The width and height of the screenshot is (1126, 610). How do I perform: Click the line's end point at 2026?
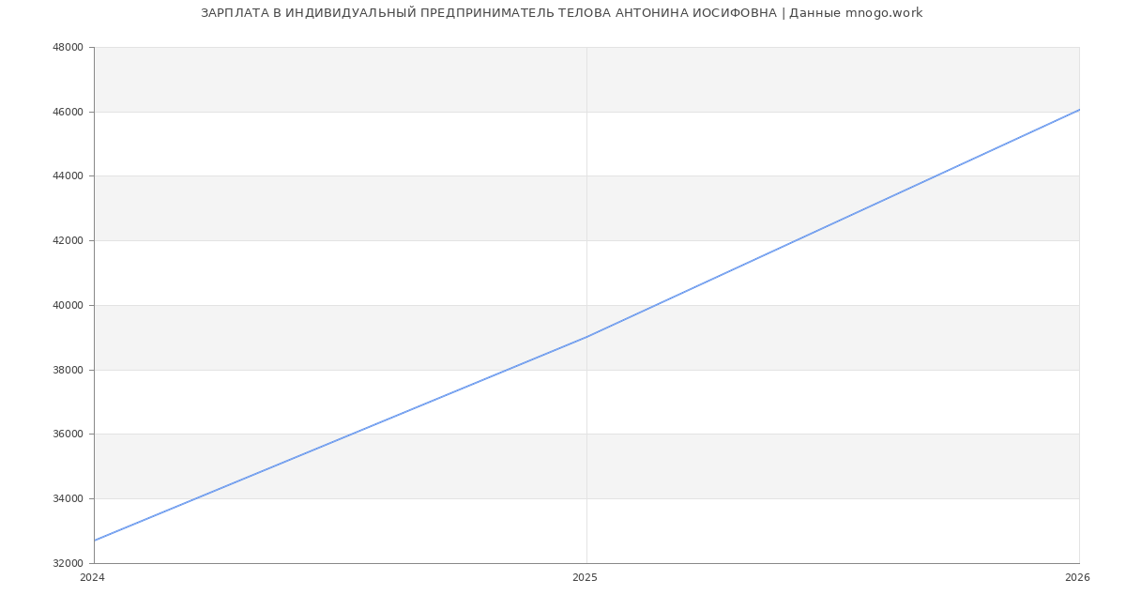1079,110
